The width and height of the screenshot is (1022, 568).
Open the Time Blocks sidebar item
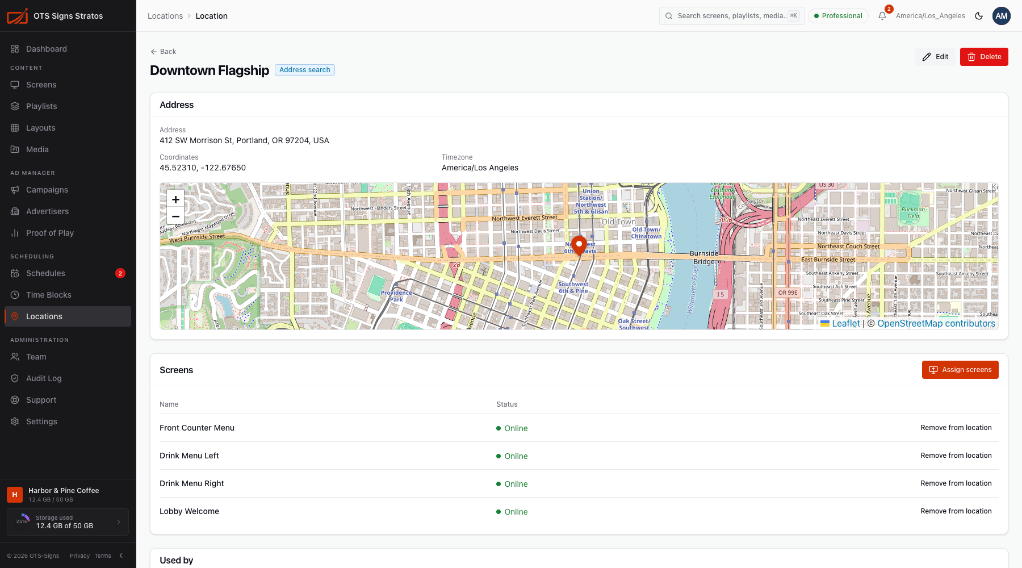click(68, 295)
